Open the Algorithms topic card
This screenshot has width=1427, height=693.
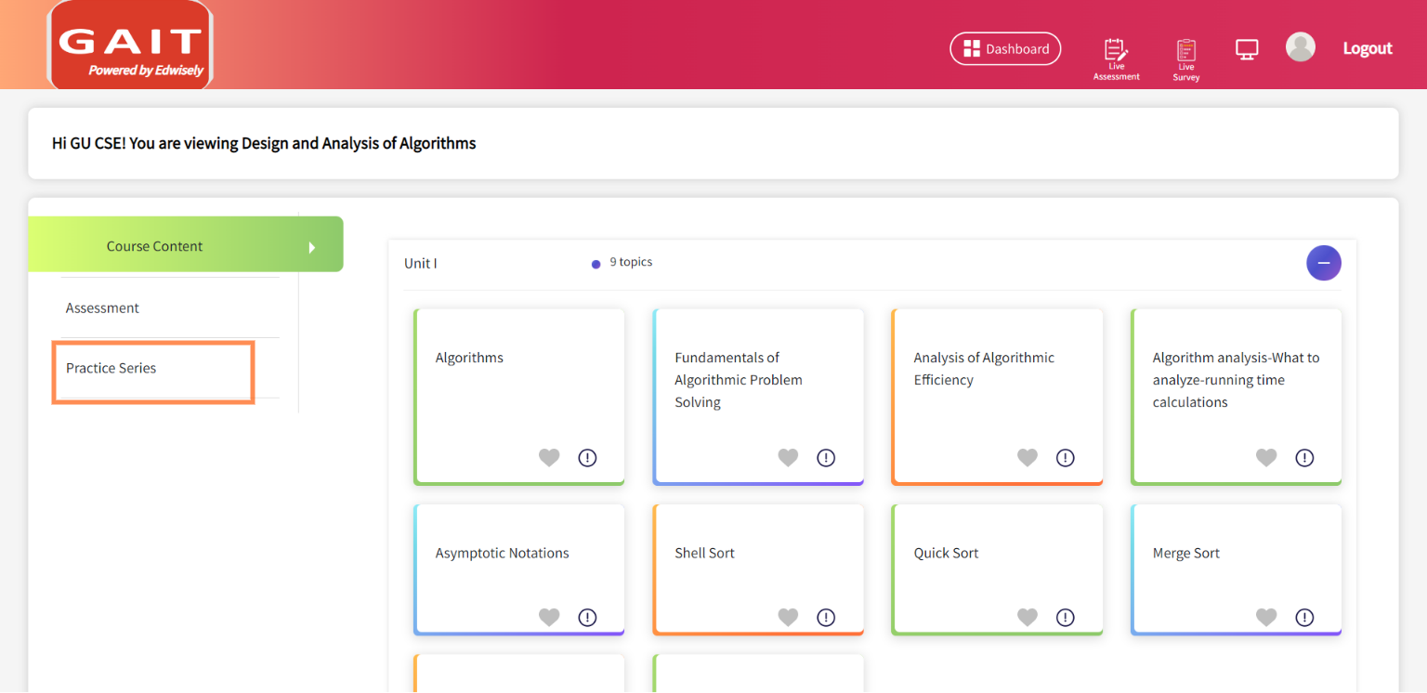tap(518, 397)
